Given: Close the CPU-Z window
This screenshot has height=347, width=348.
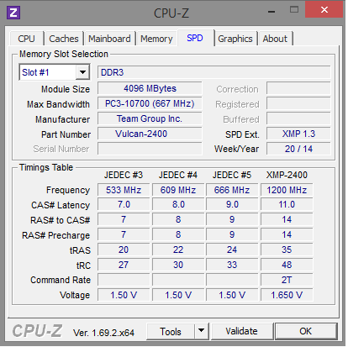Looking at the screenshot, I should 324,10.
